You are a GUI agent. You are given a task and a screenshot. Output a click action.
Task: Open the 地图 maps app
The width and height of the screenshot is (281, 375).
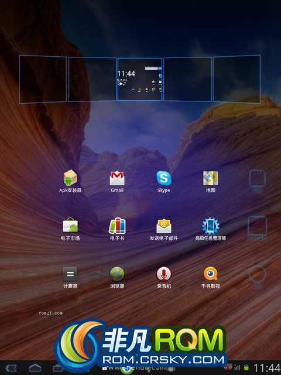211,181
